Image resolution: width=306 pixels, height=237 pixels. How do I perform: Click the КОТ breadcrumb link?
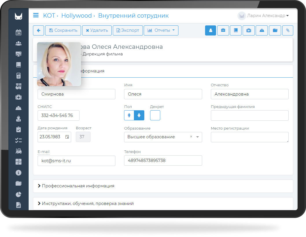click(x=49, y=16)
